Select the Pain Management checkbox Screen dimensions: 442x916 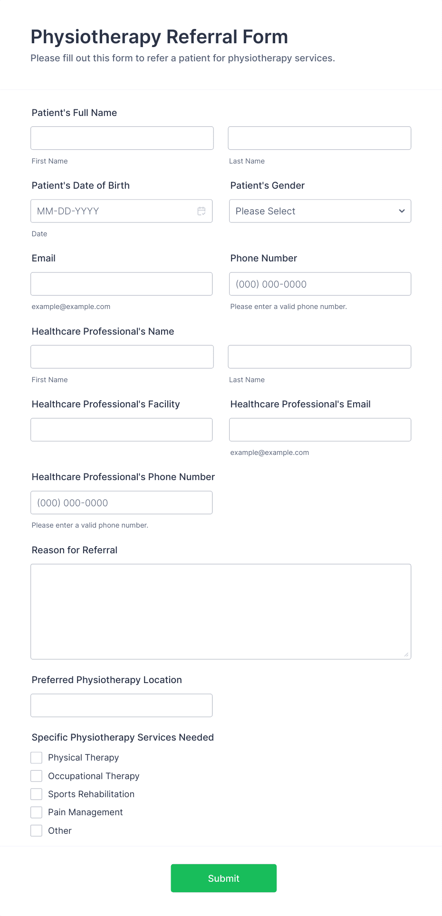[37, 812]
